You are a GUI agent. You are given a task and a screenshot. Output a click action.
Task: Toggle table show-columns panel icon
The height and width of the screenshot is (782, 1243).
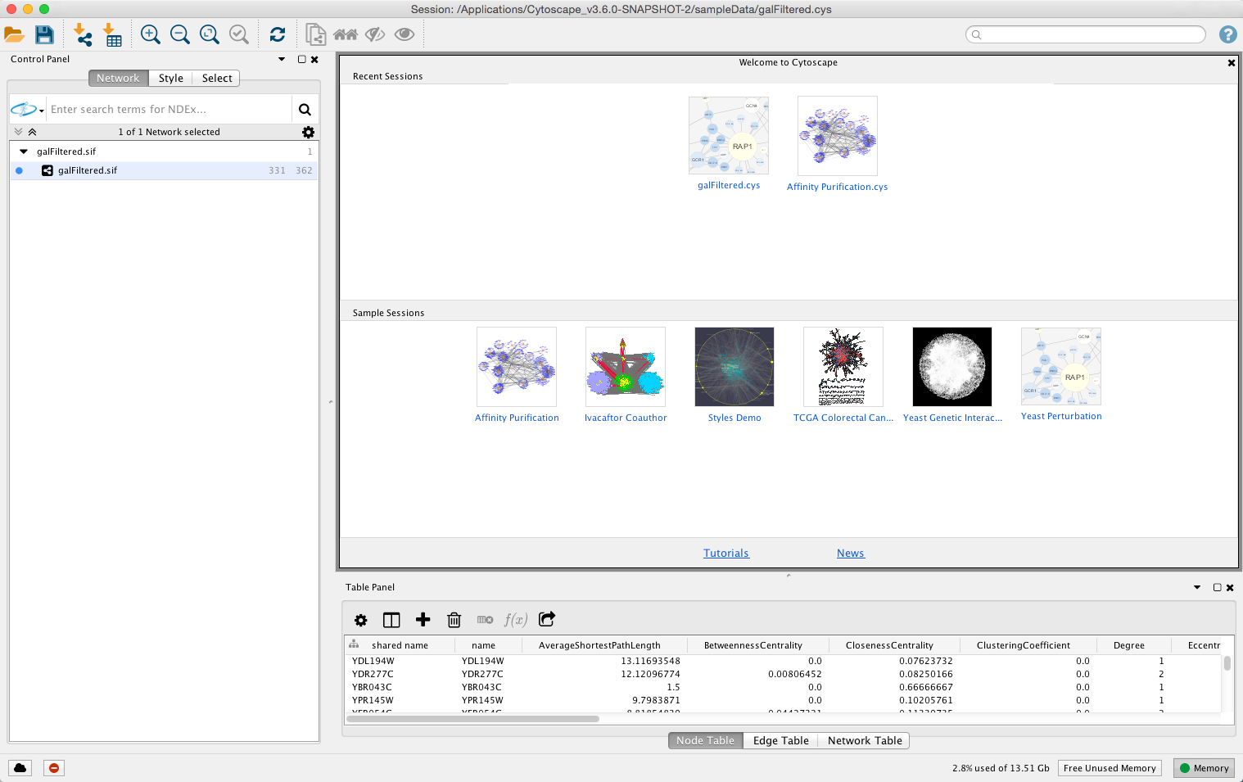pos(391,620)
